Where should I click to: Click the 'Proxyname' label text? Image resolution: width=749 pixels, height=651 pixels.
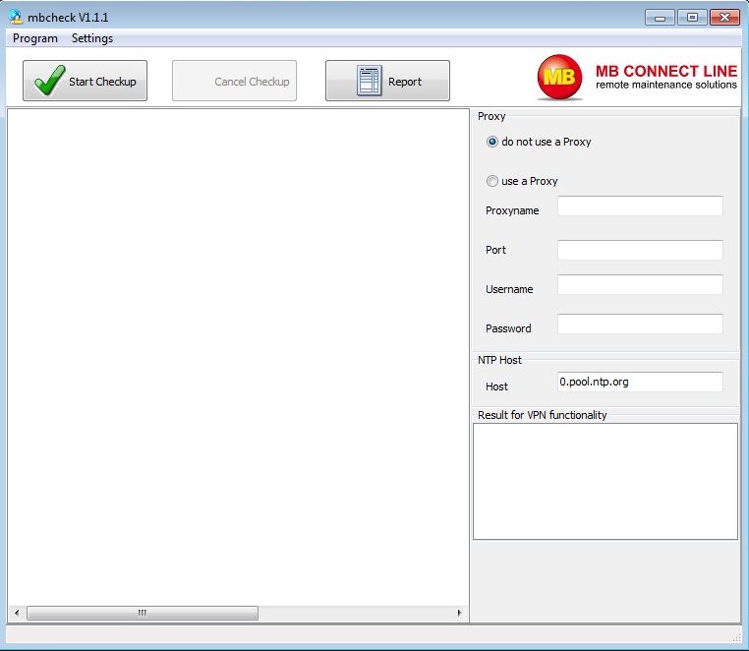pos(512,210)
